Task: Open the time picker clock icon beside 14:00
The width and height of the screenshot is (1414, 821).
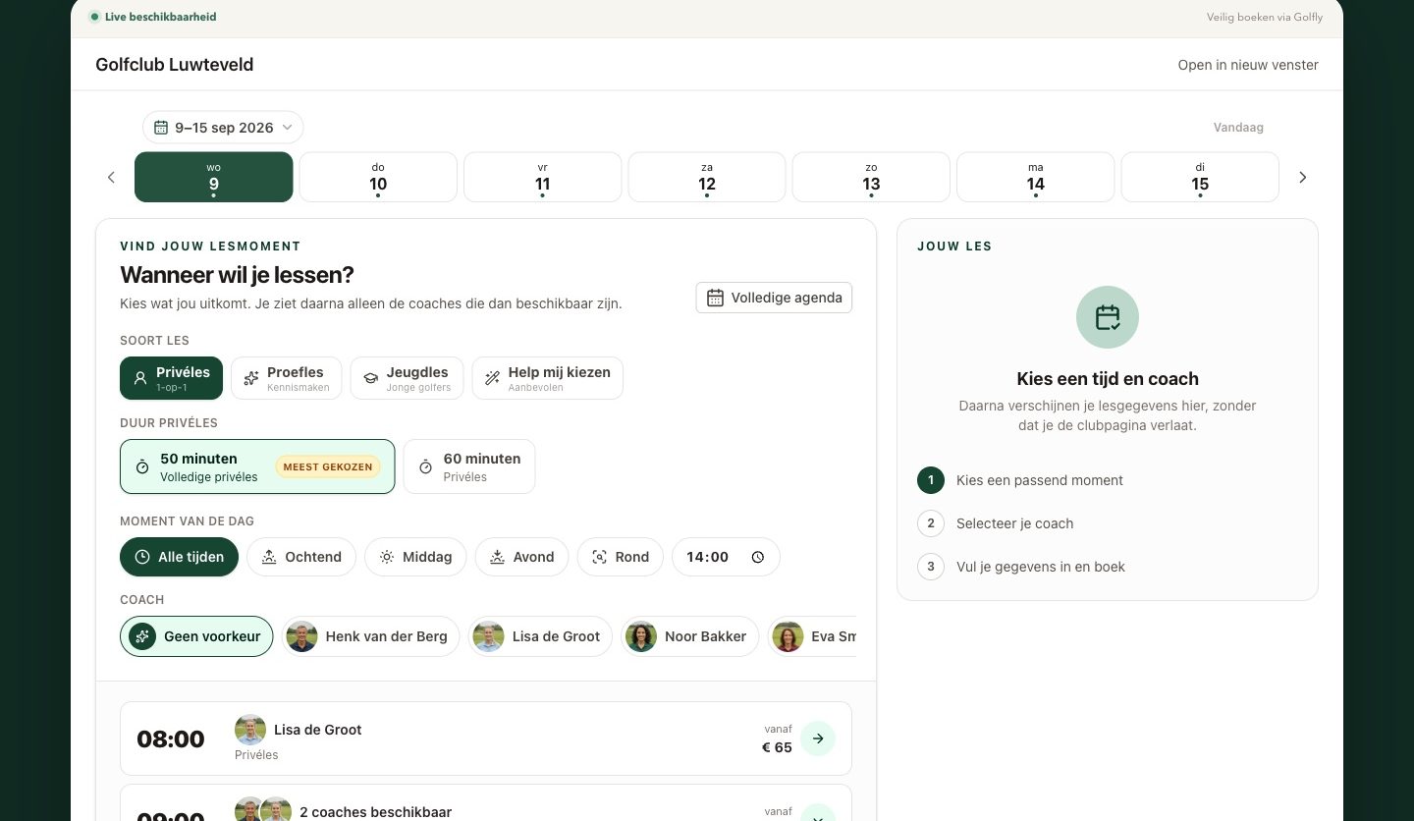Action: click(758, 557)
